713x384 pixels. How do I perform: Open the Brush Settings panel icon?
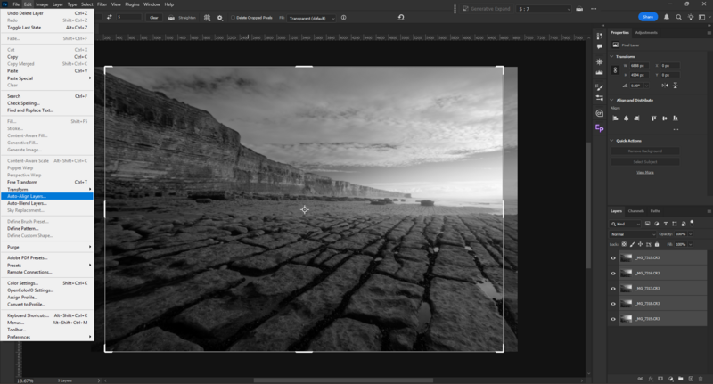(x=599, y=87)
